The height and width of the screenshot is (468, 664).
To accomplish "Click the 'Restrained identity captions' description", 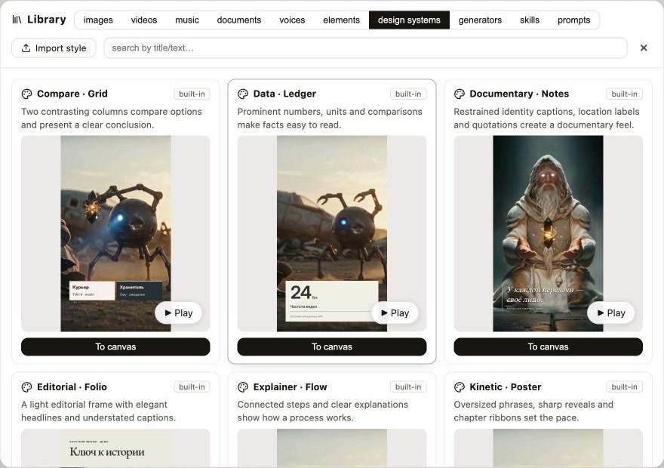I will (547, 119).
